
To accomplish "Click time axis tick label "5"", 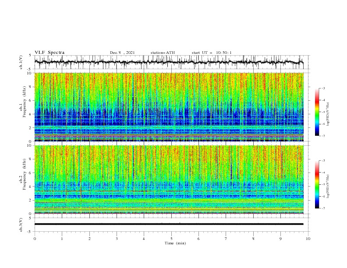I will [171, 239].
